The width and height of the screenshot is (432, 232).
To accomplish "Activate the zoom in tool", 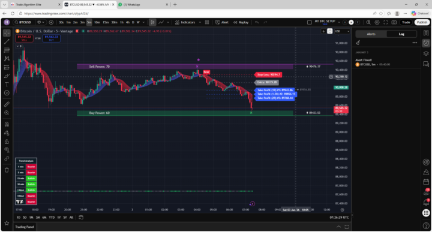I will coord(7,113).
